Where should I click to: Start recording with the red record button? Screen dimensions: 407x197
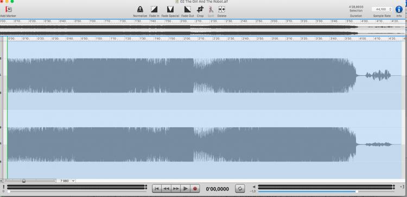pos(195,189)
